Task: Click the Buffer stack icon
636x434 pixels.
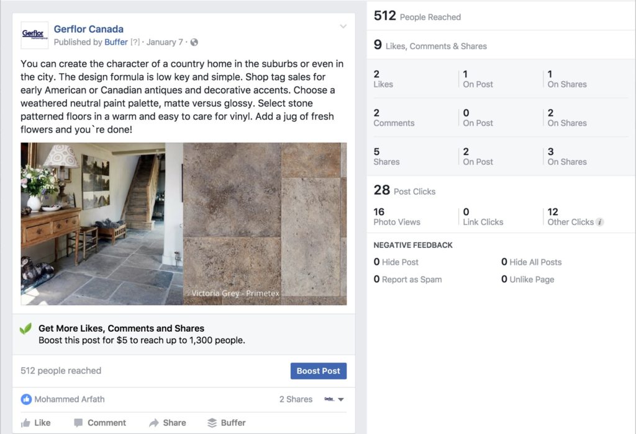Action: click(212, 423)
